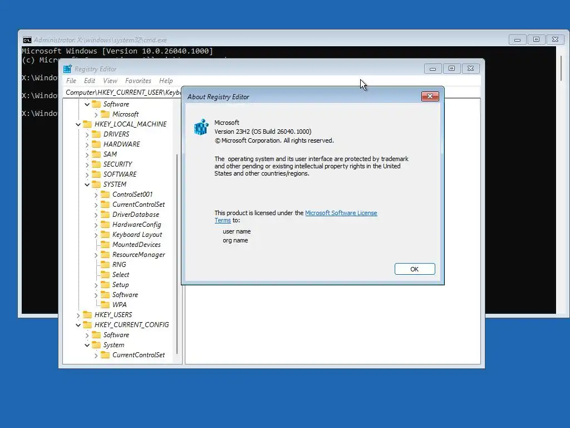Image resolution: width=570 pixels, height=428 pixels.
Task: Expand the HKEY_USERS chevron
Action: 78,315
